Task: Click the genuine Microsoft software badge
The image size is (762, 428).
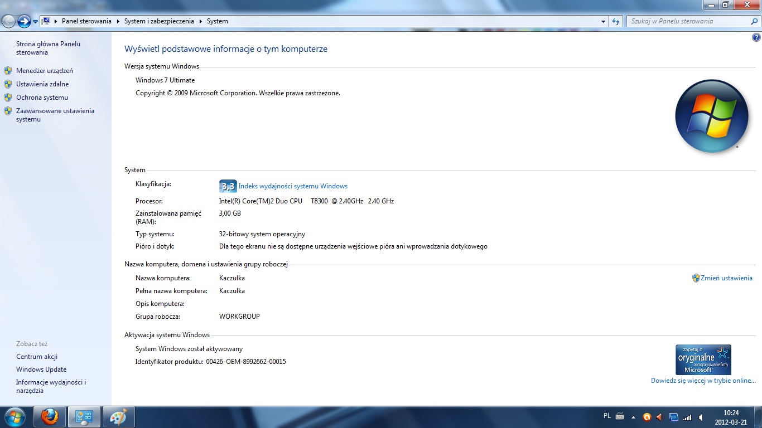Action: coord(703,359)
